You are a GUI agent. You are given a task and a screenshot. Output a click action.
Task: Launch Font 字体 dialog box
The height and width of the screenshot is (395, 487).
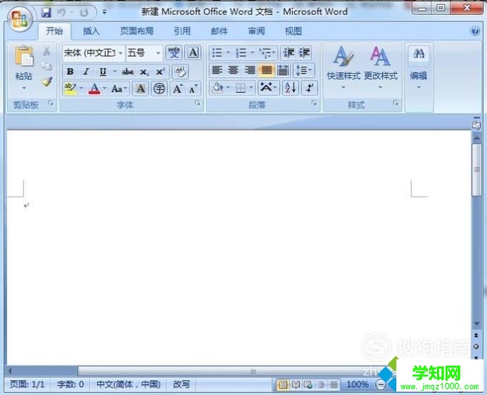pyautogui.click(x=197, y=104)
